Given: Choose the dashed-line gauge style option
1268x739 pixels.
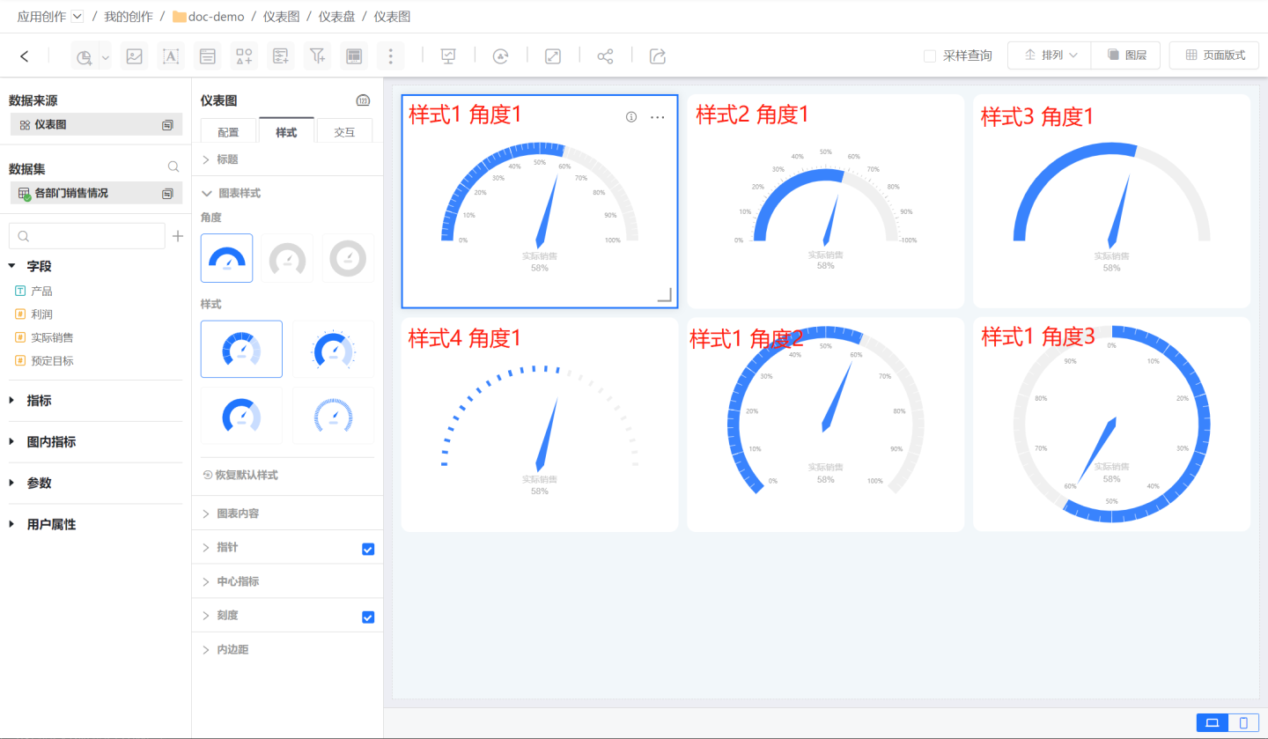Looking at the screenshot, I should [x=333, y=415].
